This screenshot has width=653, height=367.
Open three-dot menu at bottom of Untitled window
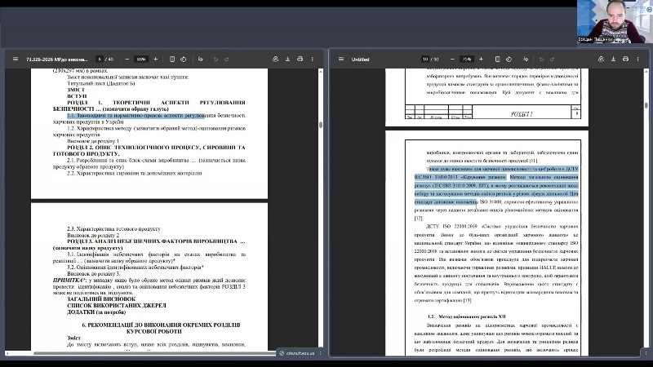tap(646, 353)
